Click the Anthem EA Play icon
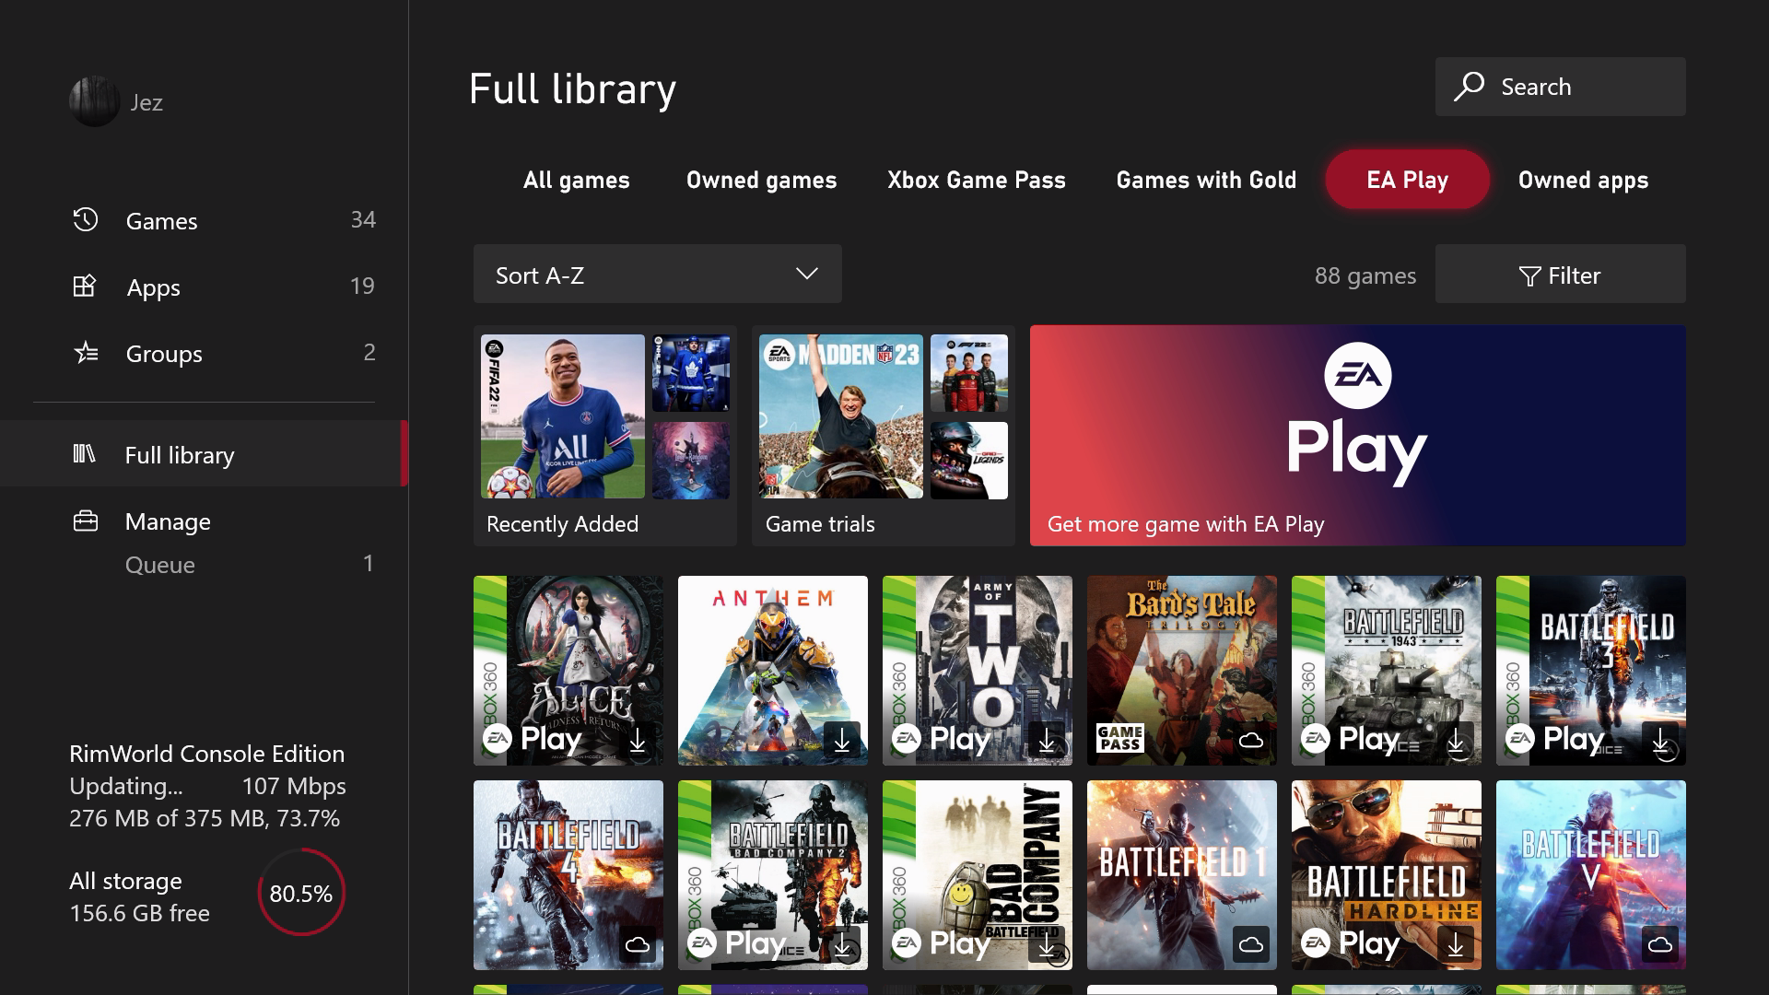This screenshot has height=995, width=1769. click(770, 670)
